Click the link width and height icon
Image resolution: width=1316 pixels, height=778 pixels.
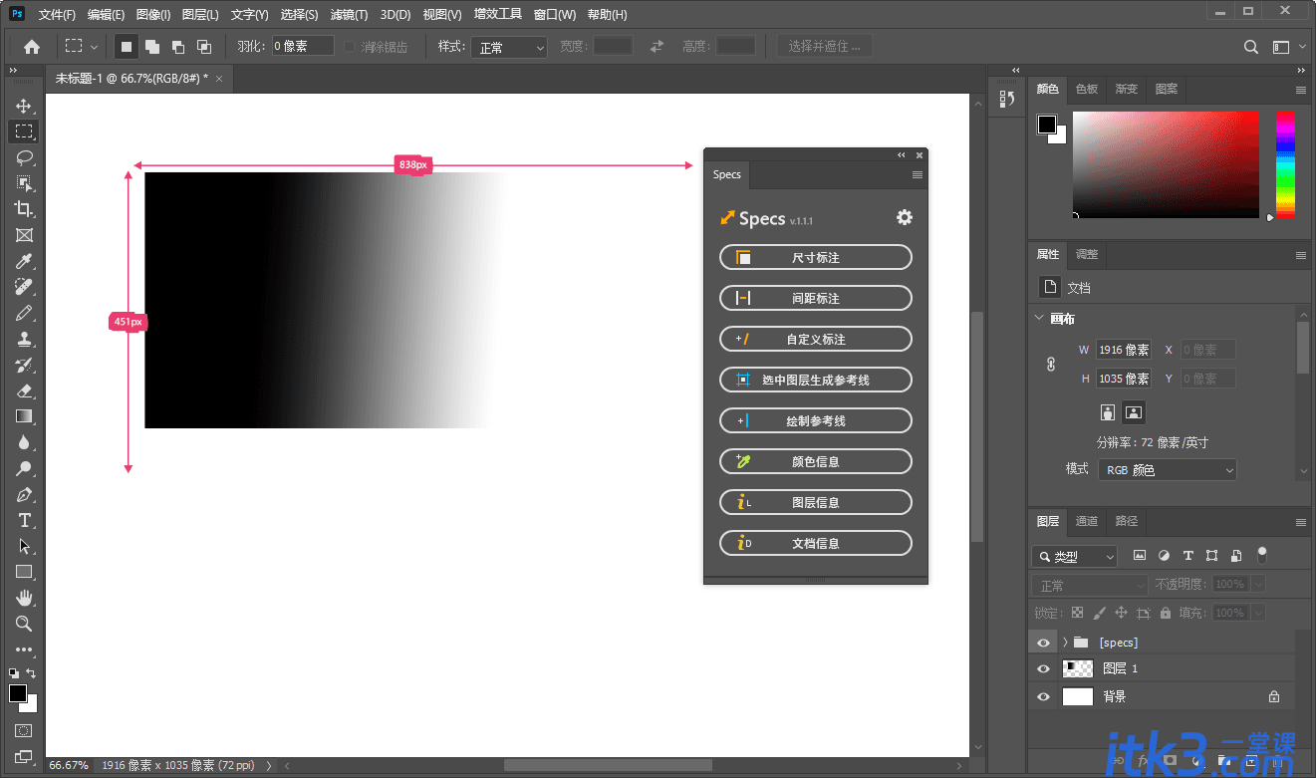click(1050, 365)
